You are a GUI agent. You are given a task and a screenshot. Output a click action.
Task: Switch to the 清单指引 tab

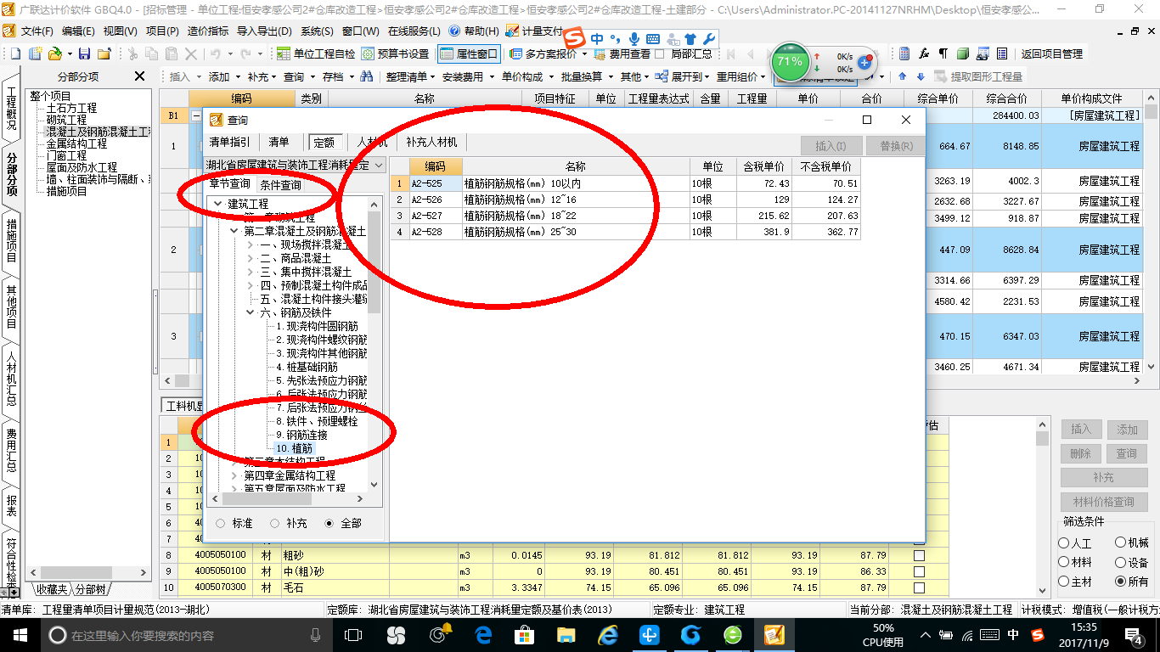point(229,142)
